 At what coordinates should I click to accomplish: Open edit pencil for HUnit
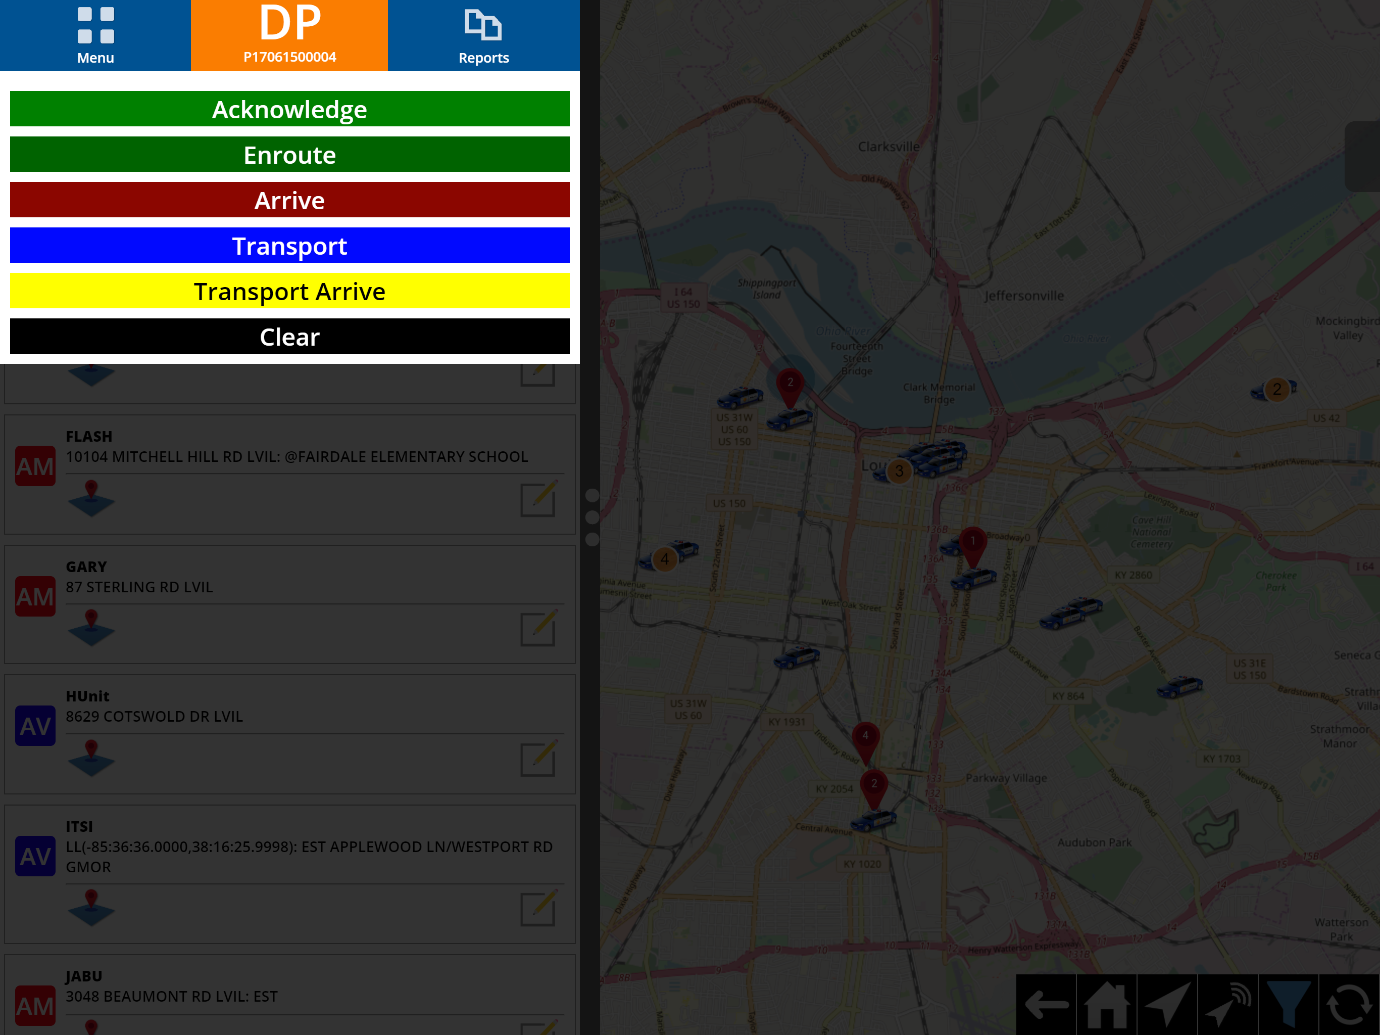pos(538,759)
